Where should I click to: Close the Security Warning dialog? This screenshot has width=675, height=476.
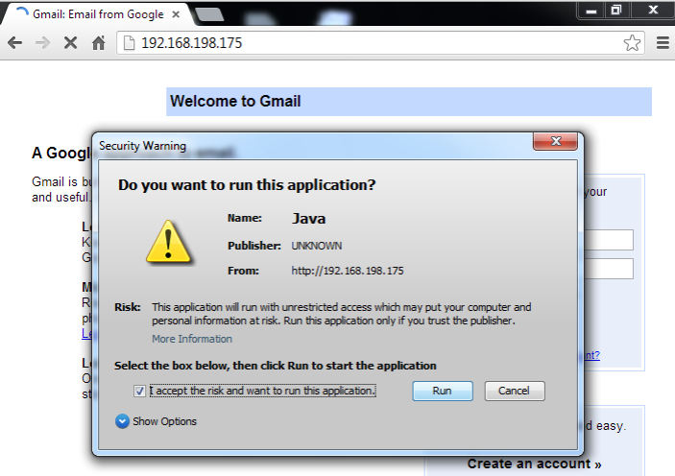555,141
